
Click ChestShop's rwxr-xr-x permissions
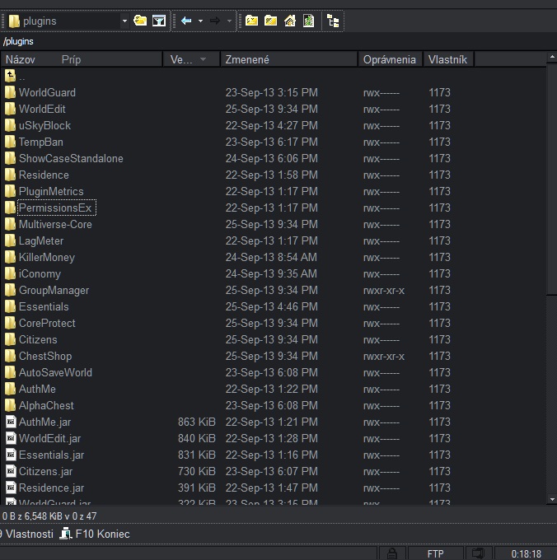coord(384,356)
